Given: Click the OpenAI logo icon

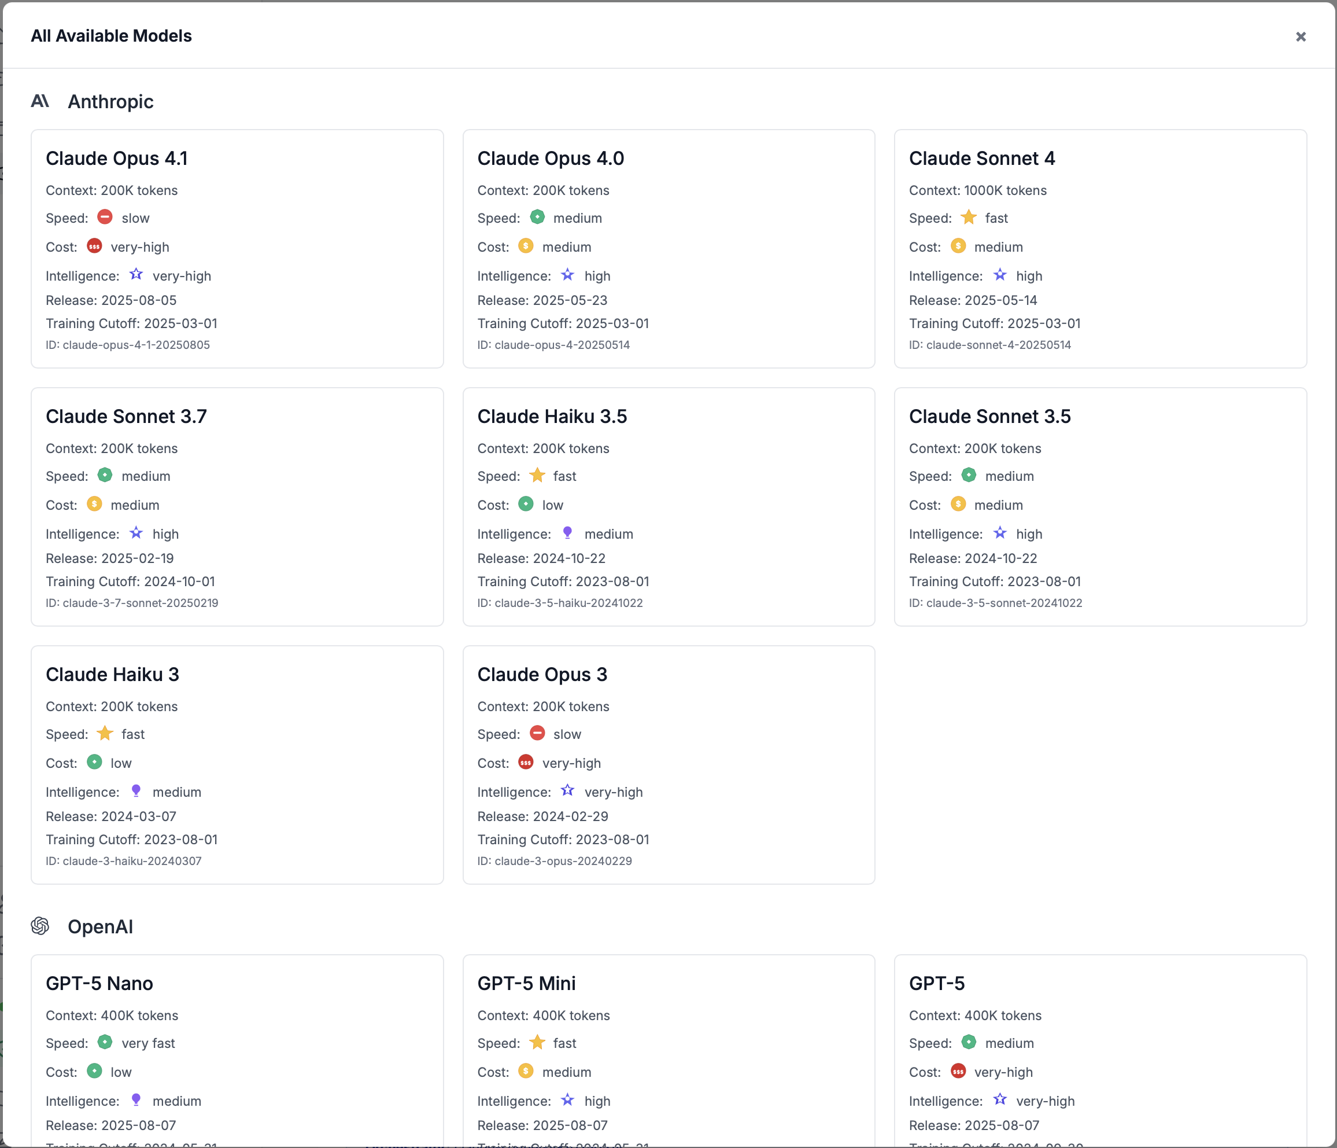Looking at the screenshot, I should [41, 926].
